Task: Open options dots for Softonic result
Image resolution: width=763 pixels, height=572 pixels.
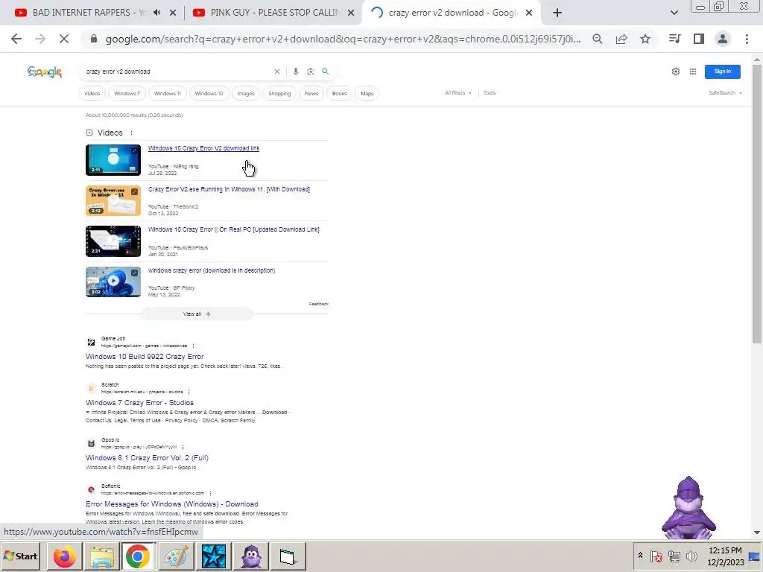Action: pos(210,493)
